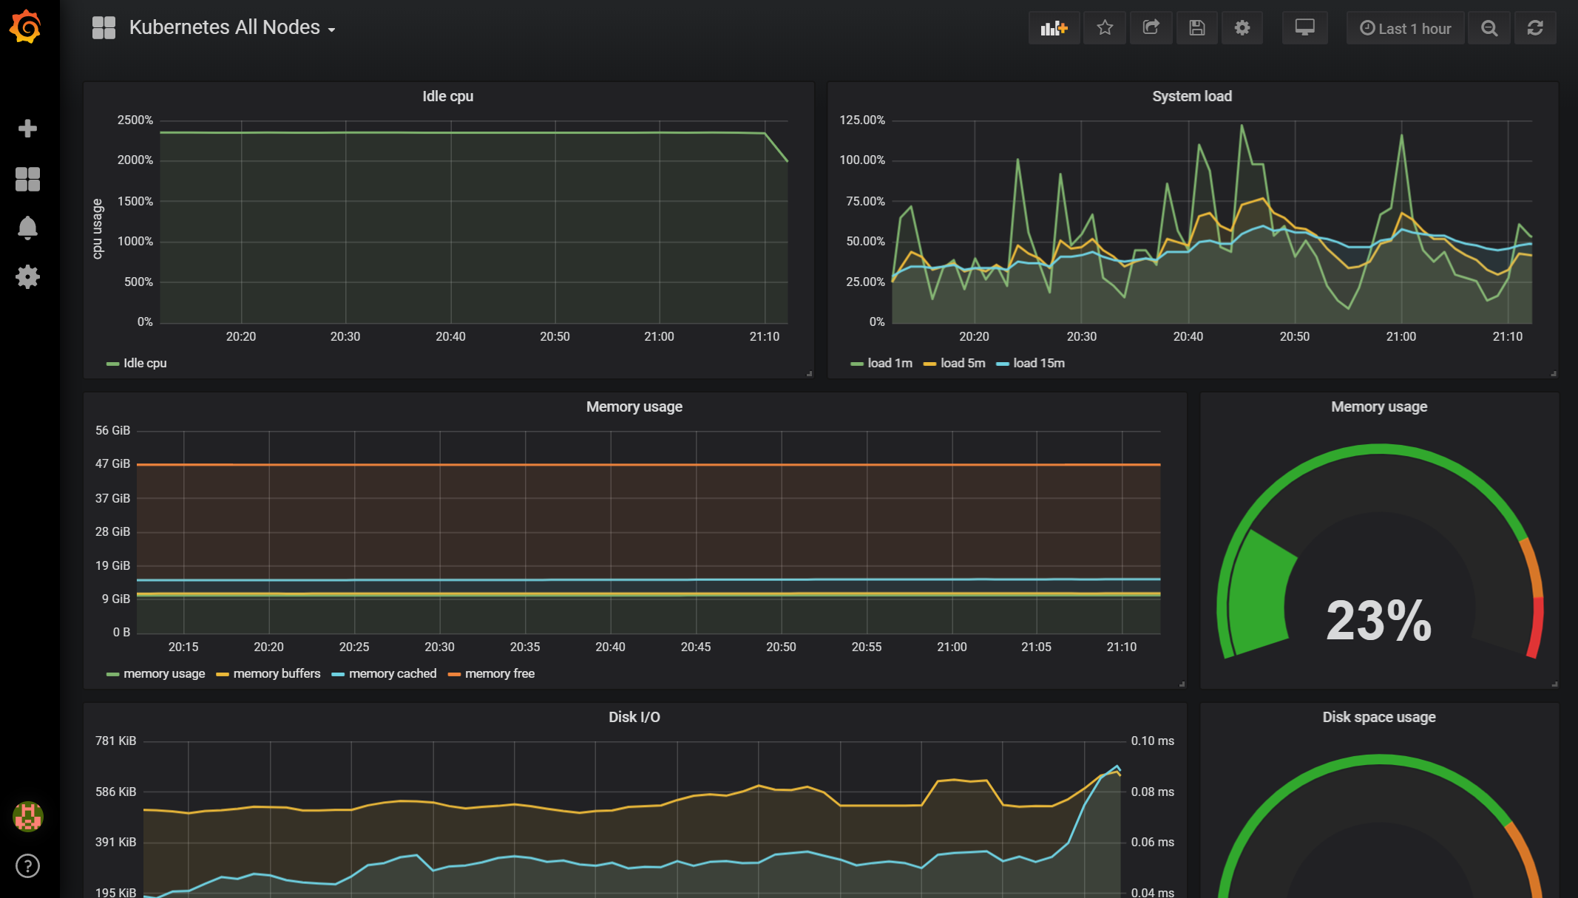Click the green Idle cpu legend color swatch
This screenshot has height=898, width=1578.
tap(112, 364)
